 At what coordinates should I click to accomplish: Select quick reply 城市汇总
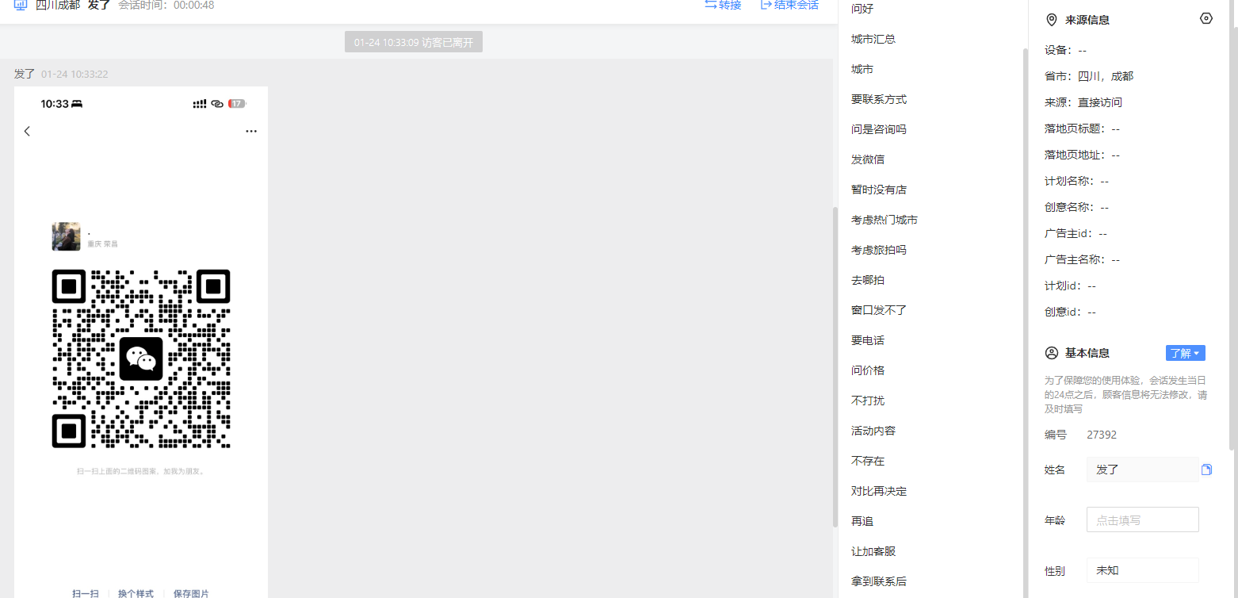pyautogui.click(x=873, y=39)
